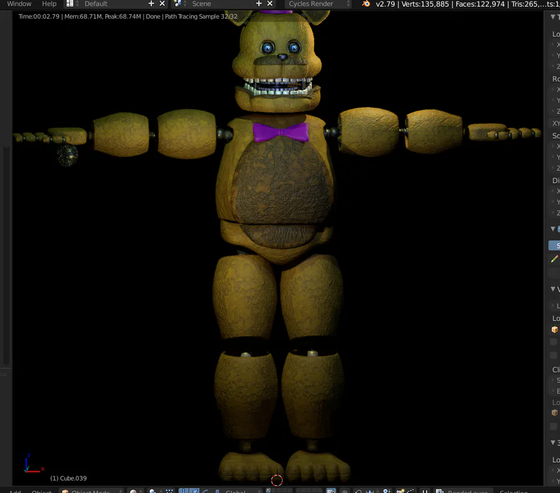Open the Window menu

tap(19, 4)
